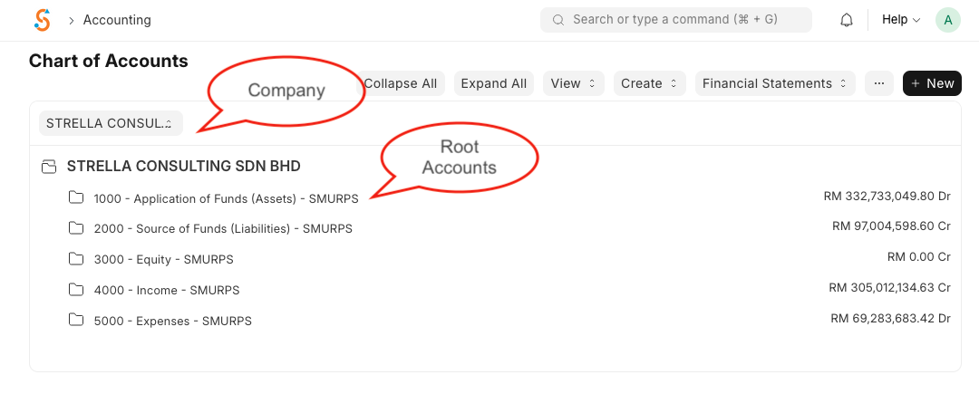Image resolution: width=979 pixels, height=394 pixels.
Task: Click the user avatar 'A' icon
Action: coord(947,20)
